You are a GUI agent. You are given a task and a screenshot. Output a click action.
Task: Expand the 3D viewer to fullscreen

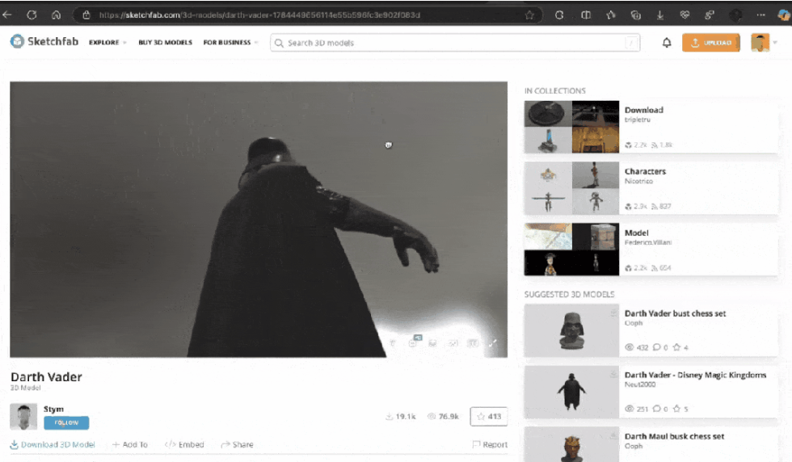pyautogui.click(x=492, y=343)
